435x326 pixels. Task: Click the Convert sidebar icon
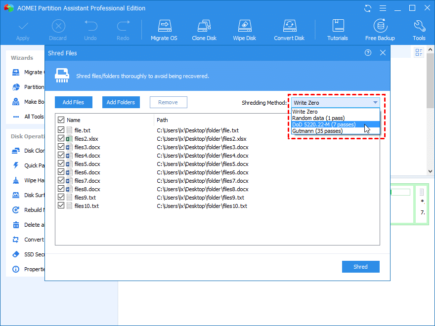(x=16, y=240)
